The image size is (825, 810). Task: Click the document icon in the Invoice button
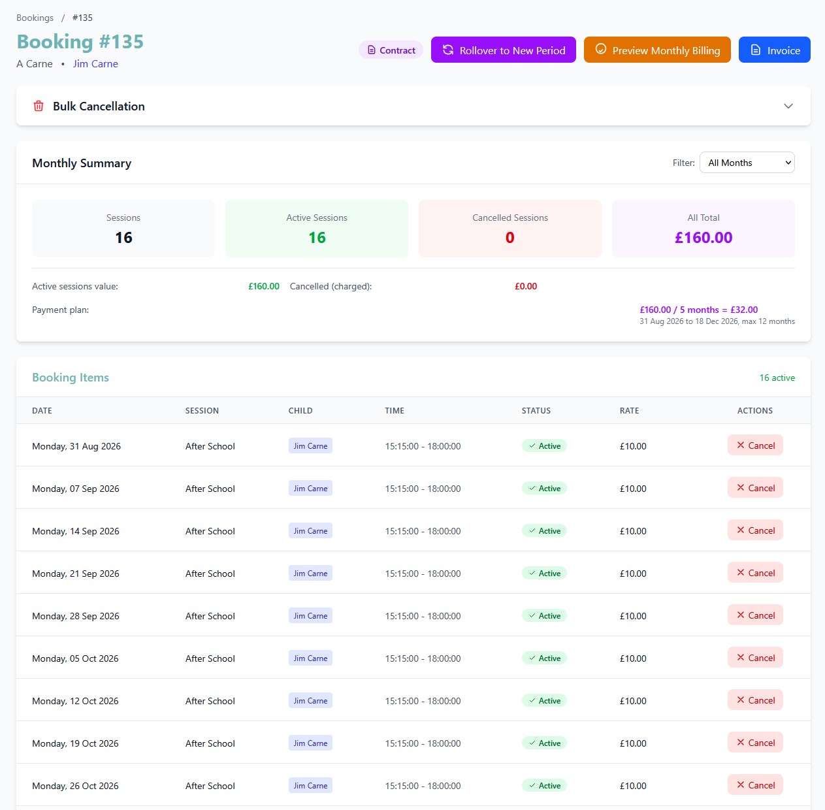756,50
